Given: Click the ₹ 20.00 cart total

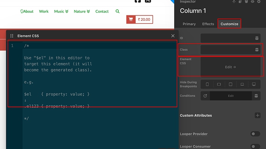Looking at the screenshot, I should pos(144,20).
